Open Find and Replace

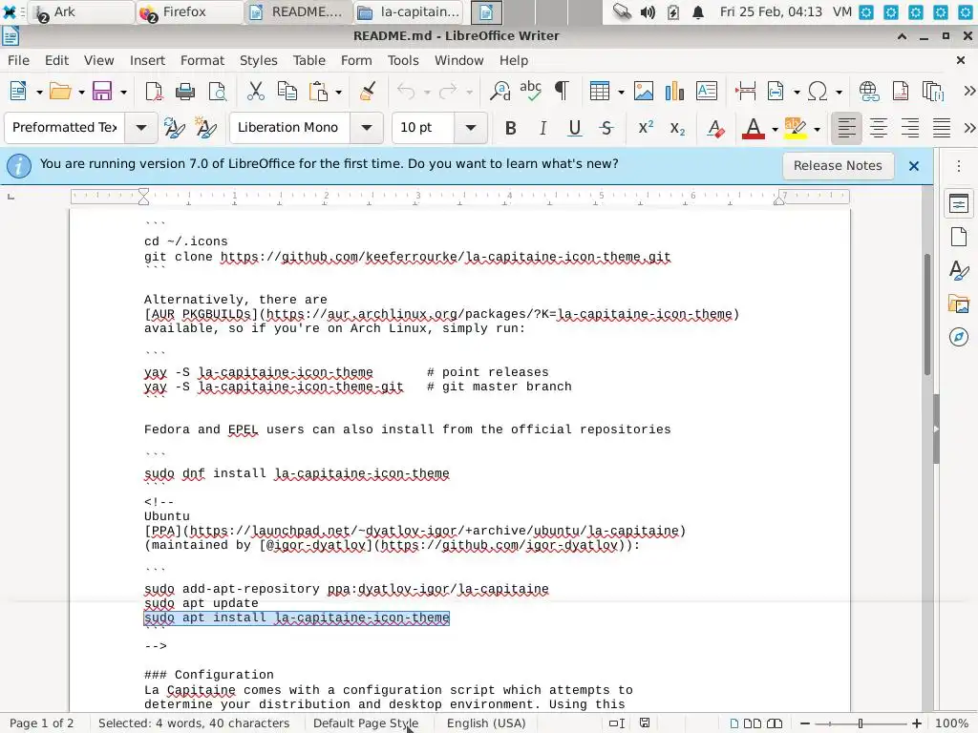[x=500, y=91]
